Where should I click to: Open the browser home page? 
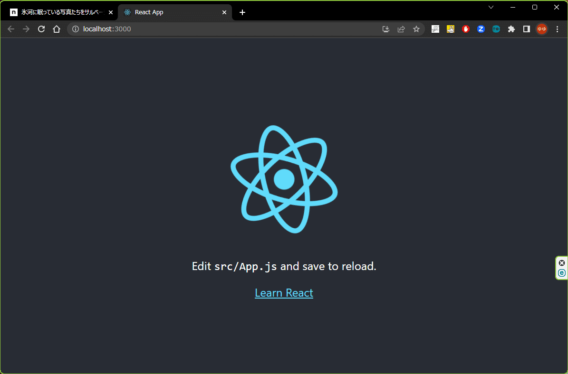[57, 29]
